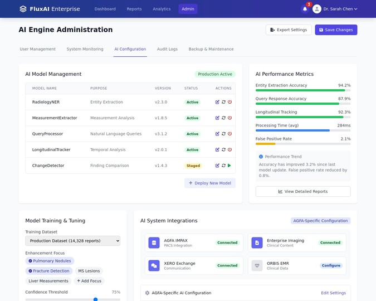Open the Reports nav item
This screenshot has width=376, height=301.
(x=134, y=9)
